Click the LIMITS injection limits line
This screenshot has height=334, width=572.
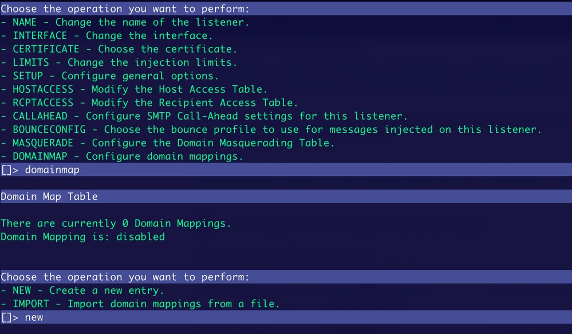(x=119, y=62)
